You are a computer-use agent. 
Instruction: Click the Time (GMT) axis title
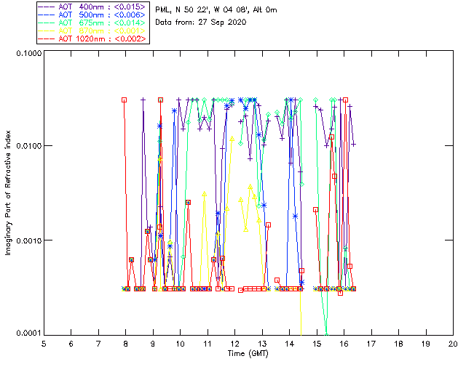coord(248,354)
